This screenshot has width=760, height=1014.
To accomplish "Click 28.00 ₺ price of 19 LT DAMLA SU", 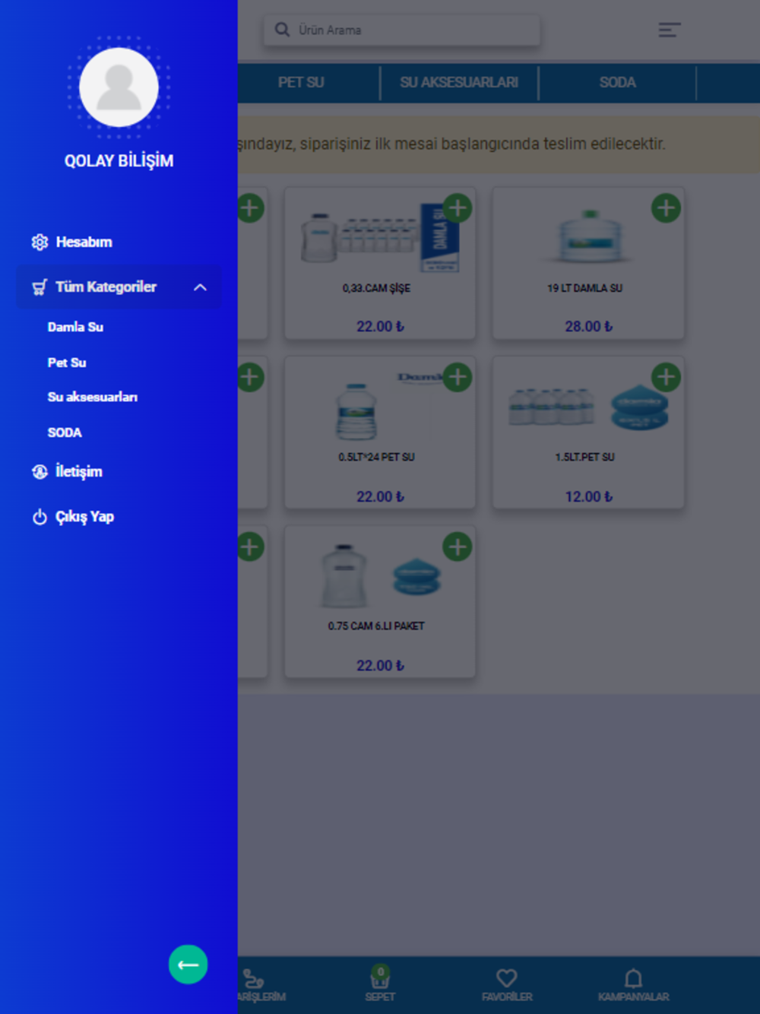I will click(588, 326).
